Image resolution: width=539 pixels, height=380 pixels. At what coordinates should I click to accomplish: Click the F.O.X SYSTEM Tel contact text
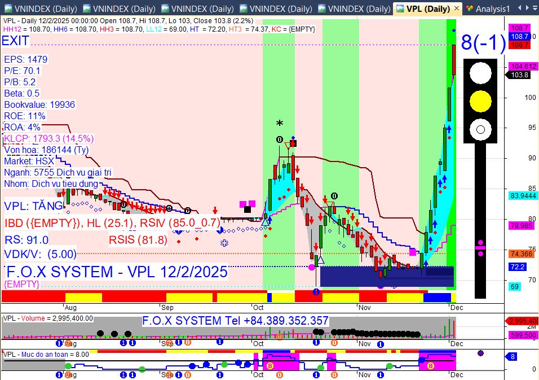pos(236,321)
